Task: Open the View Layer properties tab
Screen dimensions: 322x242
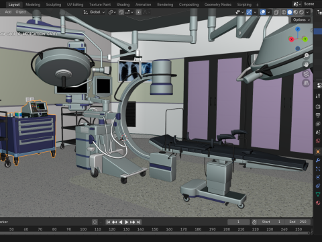Action: (318, 124)
